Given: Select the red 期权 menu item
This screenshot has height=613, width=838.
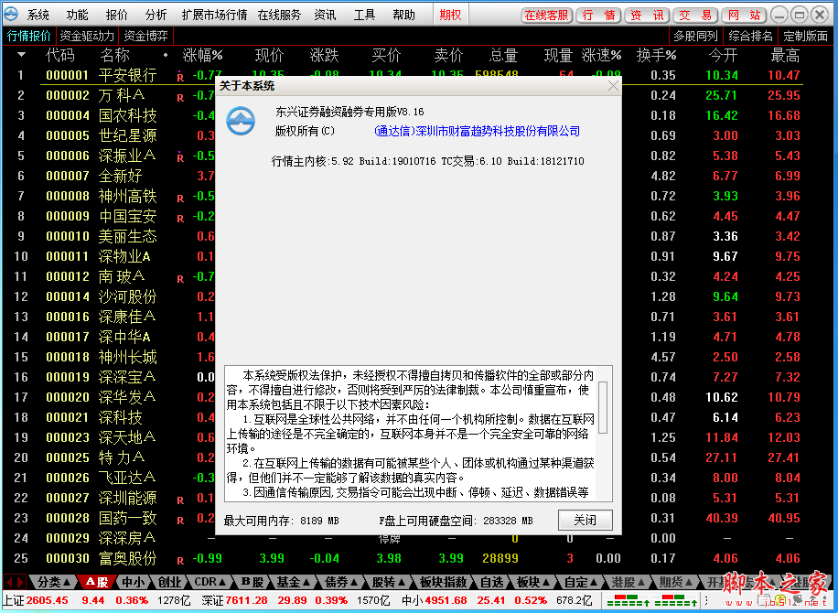Looking at the screenshot, I should click(x=450, y=15).
